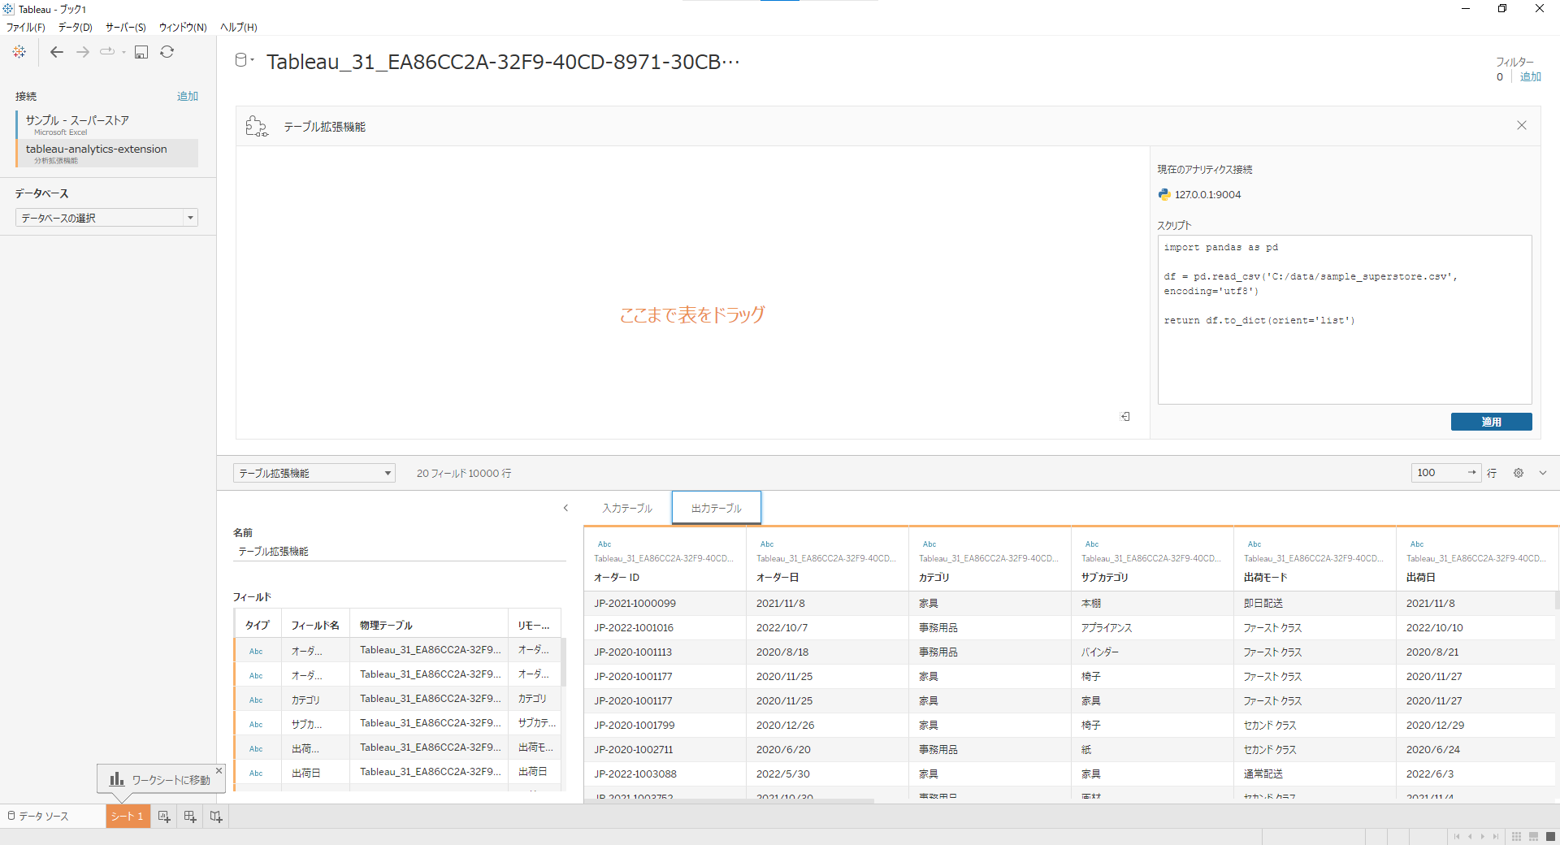
Task: Expand the data source icon dropdown beside title
Action: tap(245, 60)
